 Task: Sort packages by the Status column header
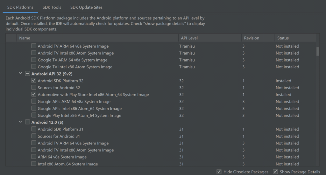[x=295, y=38]
